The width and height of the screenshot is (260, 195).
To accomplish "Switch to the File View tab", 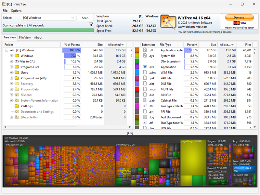I will point(25,37).
